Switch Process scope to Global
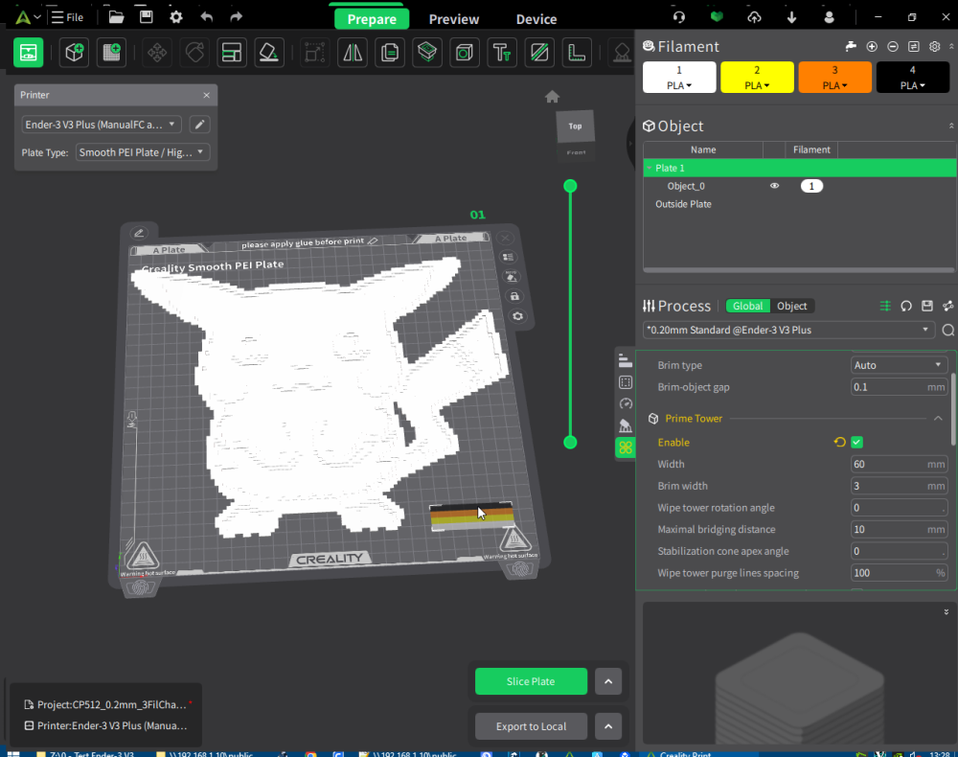This screenshot has width=958, height=757. click(x=747, y=306)
